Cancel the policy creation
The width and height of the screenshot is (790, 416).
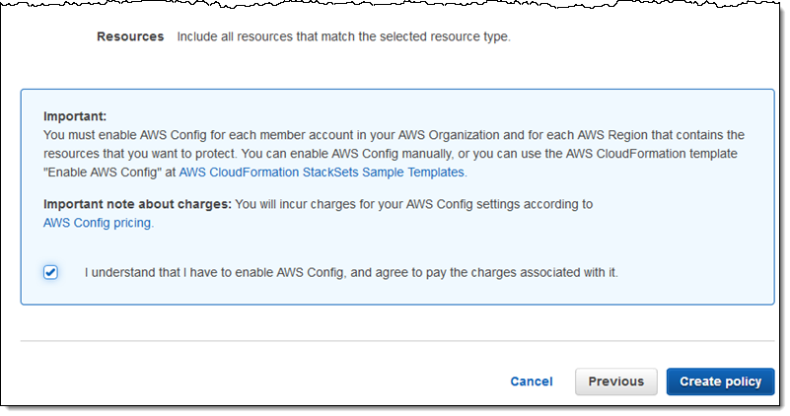click(x=532, y=381)
